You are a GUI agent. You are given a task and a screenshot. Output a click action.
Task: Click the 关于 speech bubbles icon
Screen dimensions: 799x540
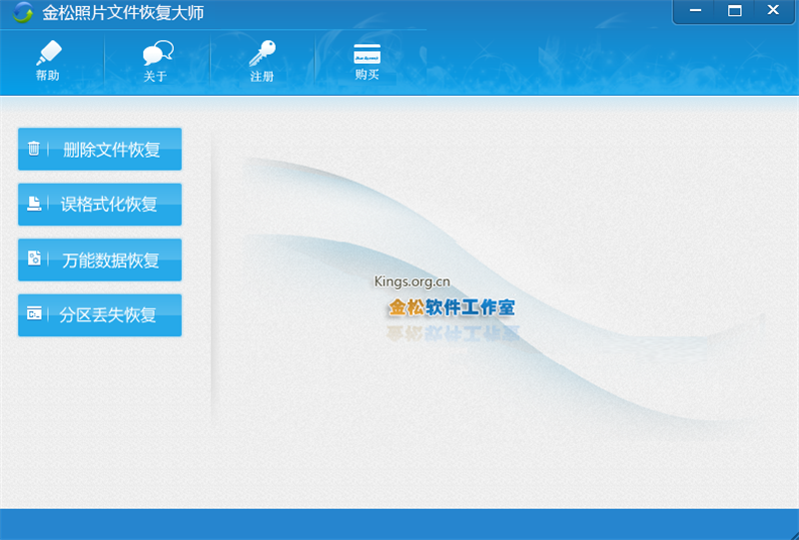coord(158,54)
